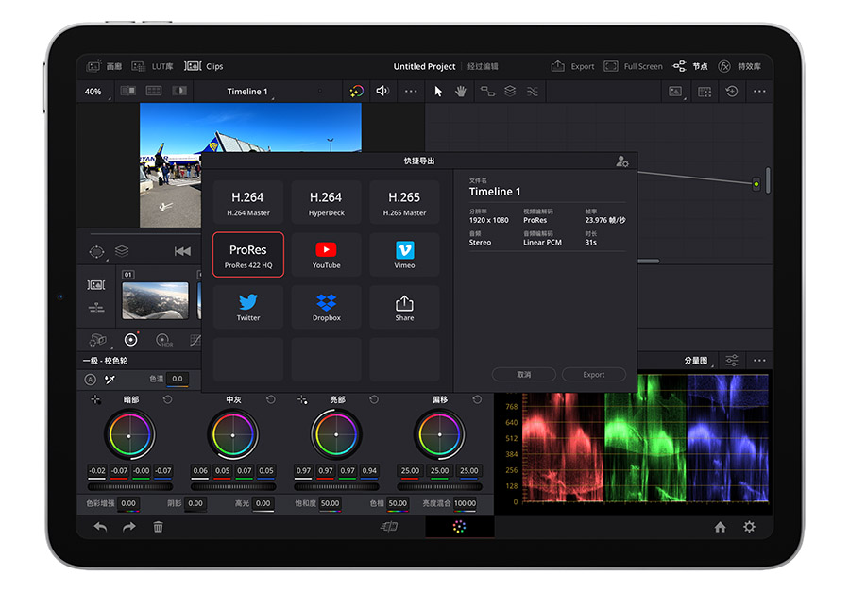
Task: Toggle the viewer bypass color grades icon
Action: (x=356, y=91)
